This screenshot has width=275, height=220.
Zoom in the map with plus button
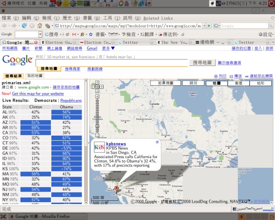97,96
